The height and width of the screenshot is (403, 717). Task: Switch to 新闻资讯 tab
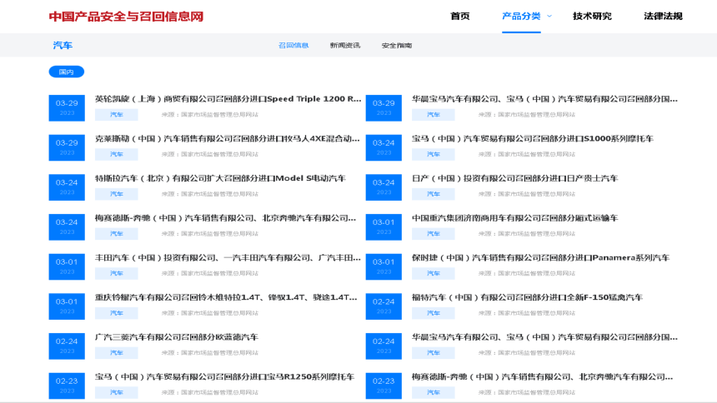point(345,45)
